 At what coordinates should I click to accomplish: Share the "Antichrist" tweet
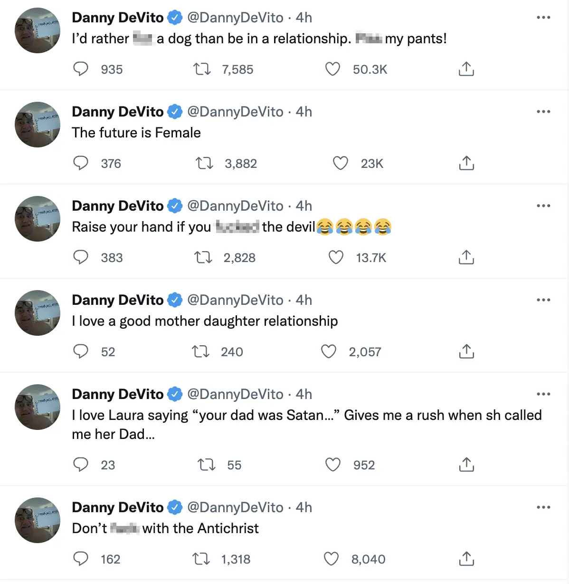click(x=466, y=559)
